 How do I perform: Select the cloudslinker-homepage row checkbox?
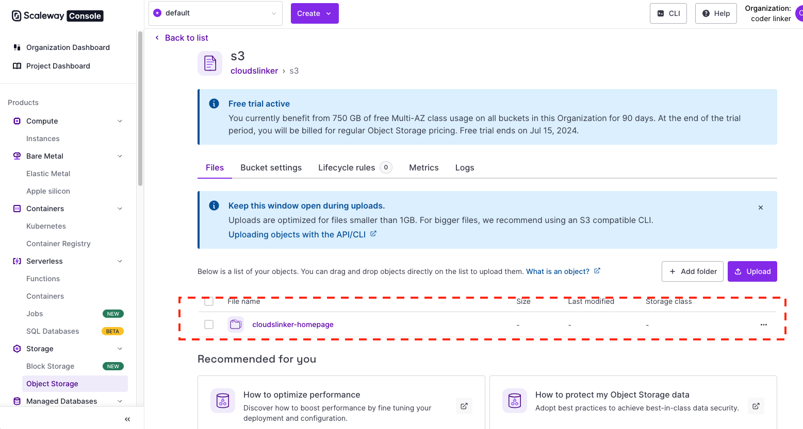tap(209, 324)
